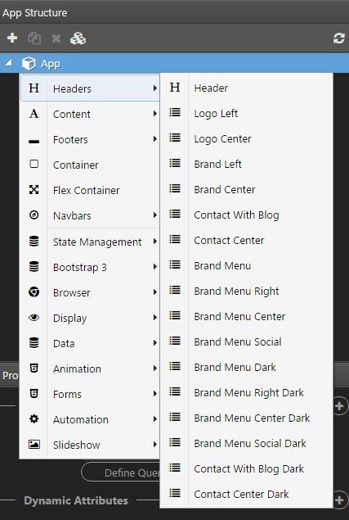
Task: Expand the State Management submenu arrow
Action: pos(155,241)
